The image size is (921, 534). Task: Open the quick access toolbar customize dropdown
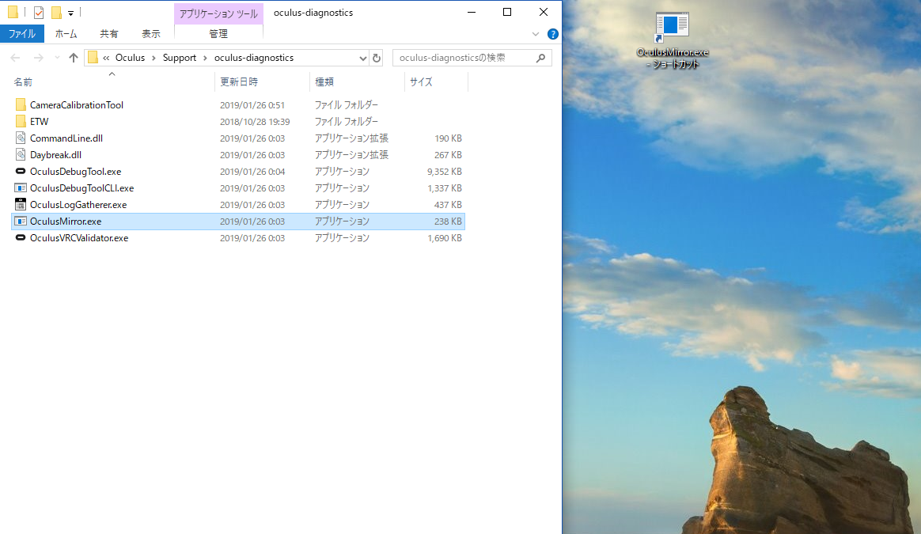pos(70,13)
